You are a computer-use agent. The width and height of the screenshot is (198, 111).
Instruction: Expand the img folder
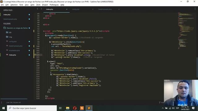[11, 37]
